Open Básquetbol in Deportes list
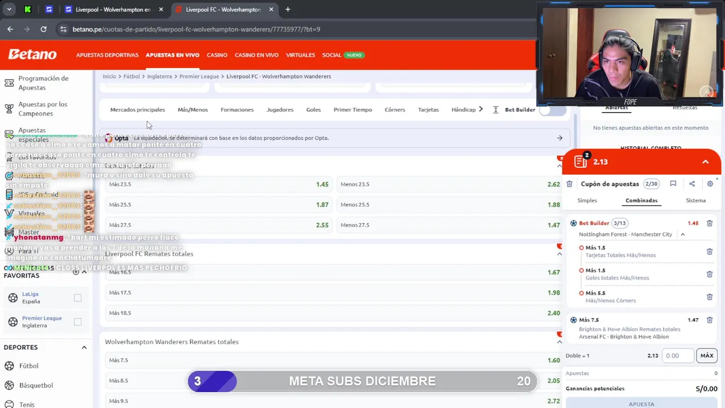Viewport: 725px width, 408px height. click(36, 385)
